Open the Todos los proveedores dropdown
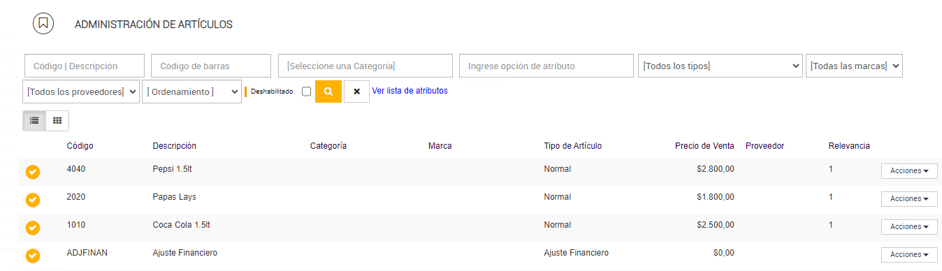Screen dimensions: 942x271 coord(81,91)
